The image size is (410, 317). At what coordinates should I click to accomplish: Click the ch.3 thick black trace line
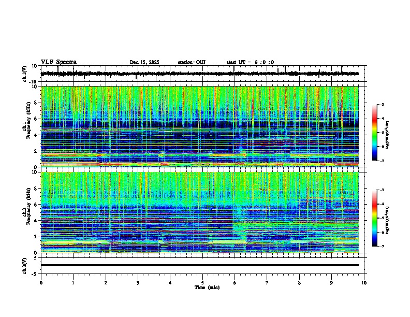(200, 265)
